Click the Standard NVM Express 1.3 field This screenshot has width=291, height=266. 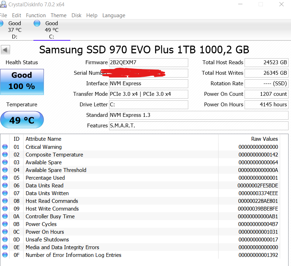pyautogui.click(x=198, y=115)
